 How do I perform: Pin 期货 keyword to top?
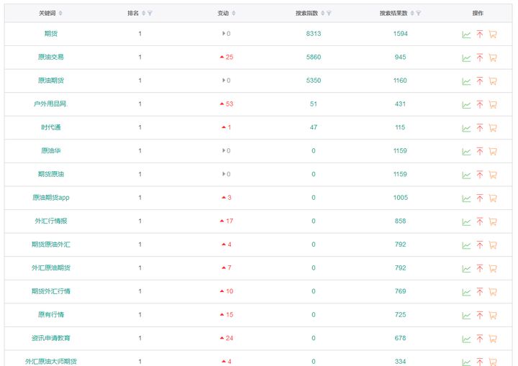480,34
